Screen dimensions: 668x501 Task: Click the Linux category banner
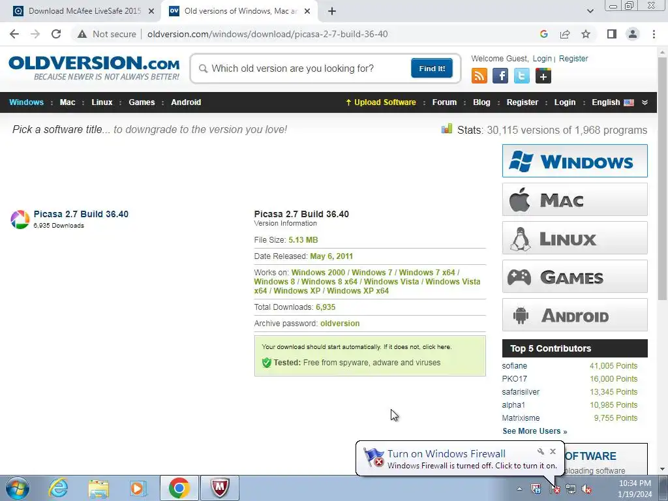(575, 237)
